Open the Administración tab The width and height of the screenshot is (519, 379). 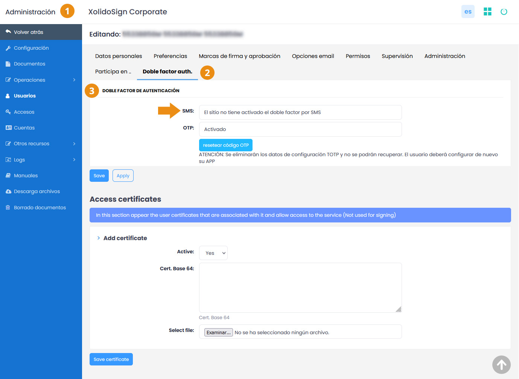click(x=445, y=56)
